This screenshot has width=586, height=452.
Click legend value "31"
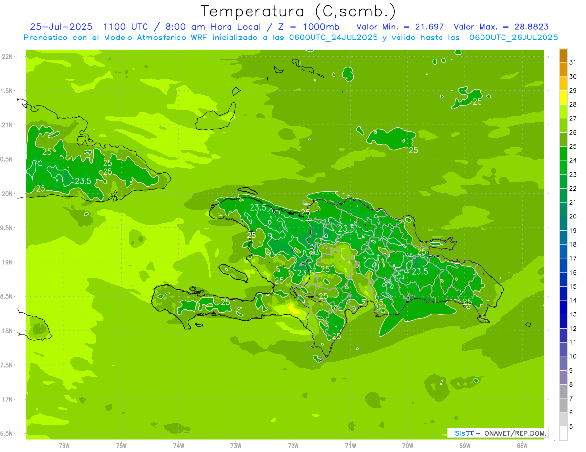pos(573,62)
